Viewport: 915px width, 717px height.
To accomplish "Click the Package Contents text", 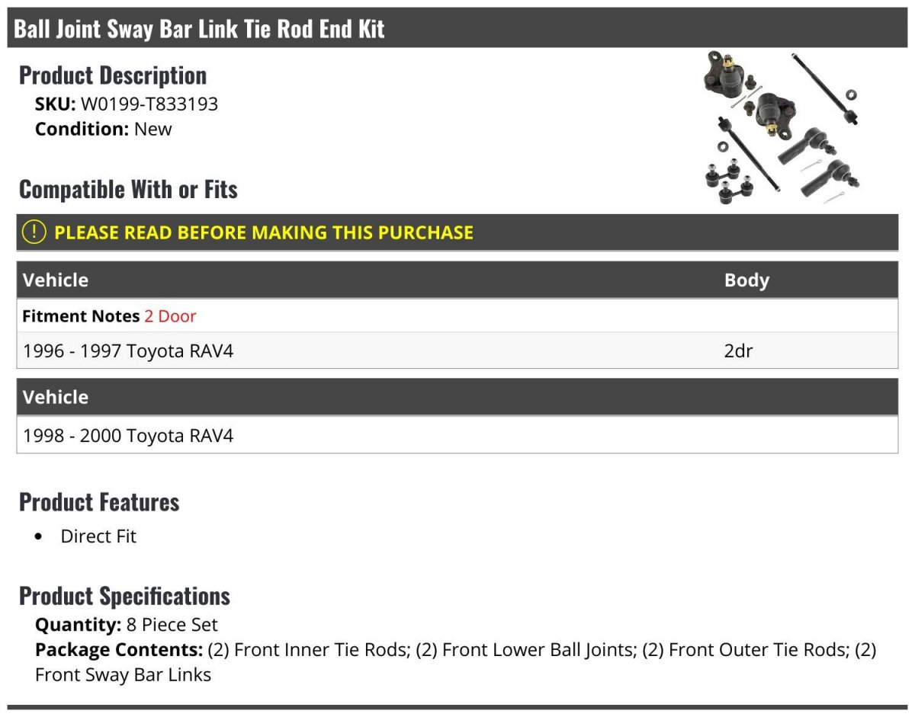I will click(x=455, y=650).
